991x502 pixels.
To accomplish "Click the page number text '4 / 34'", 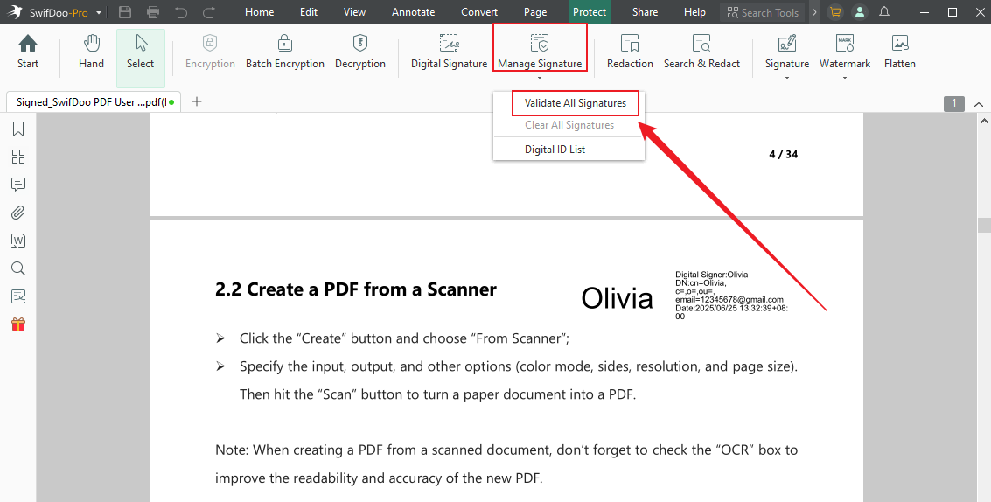I will [783, 154].
